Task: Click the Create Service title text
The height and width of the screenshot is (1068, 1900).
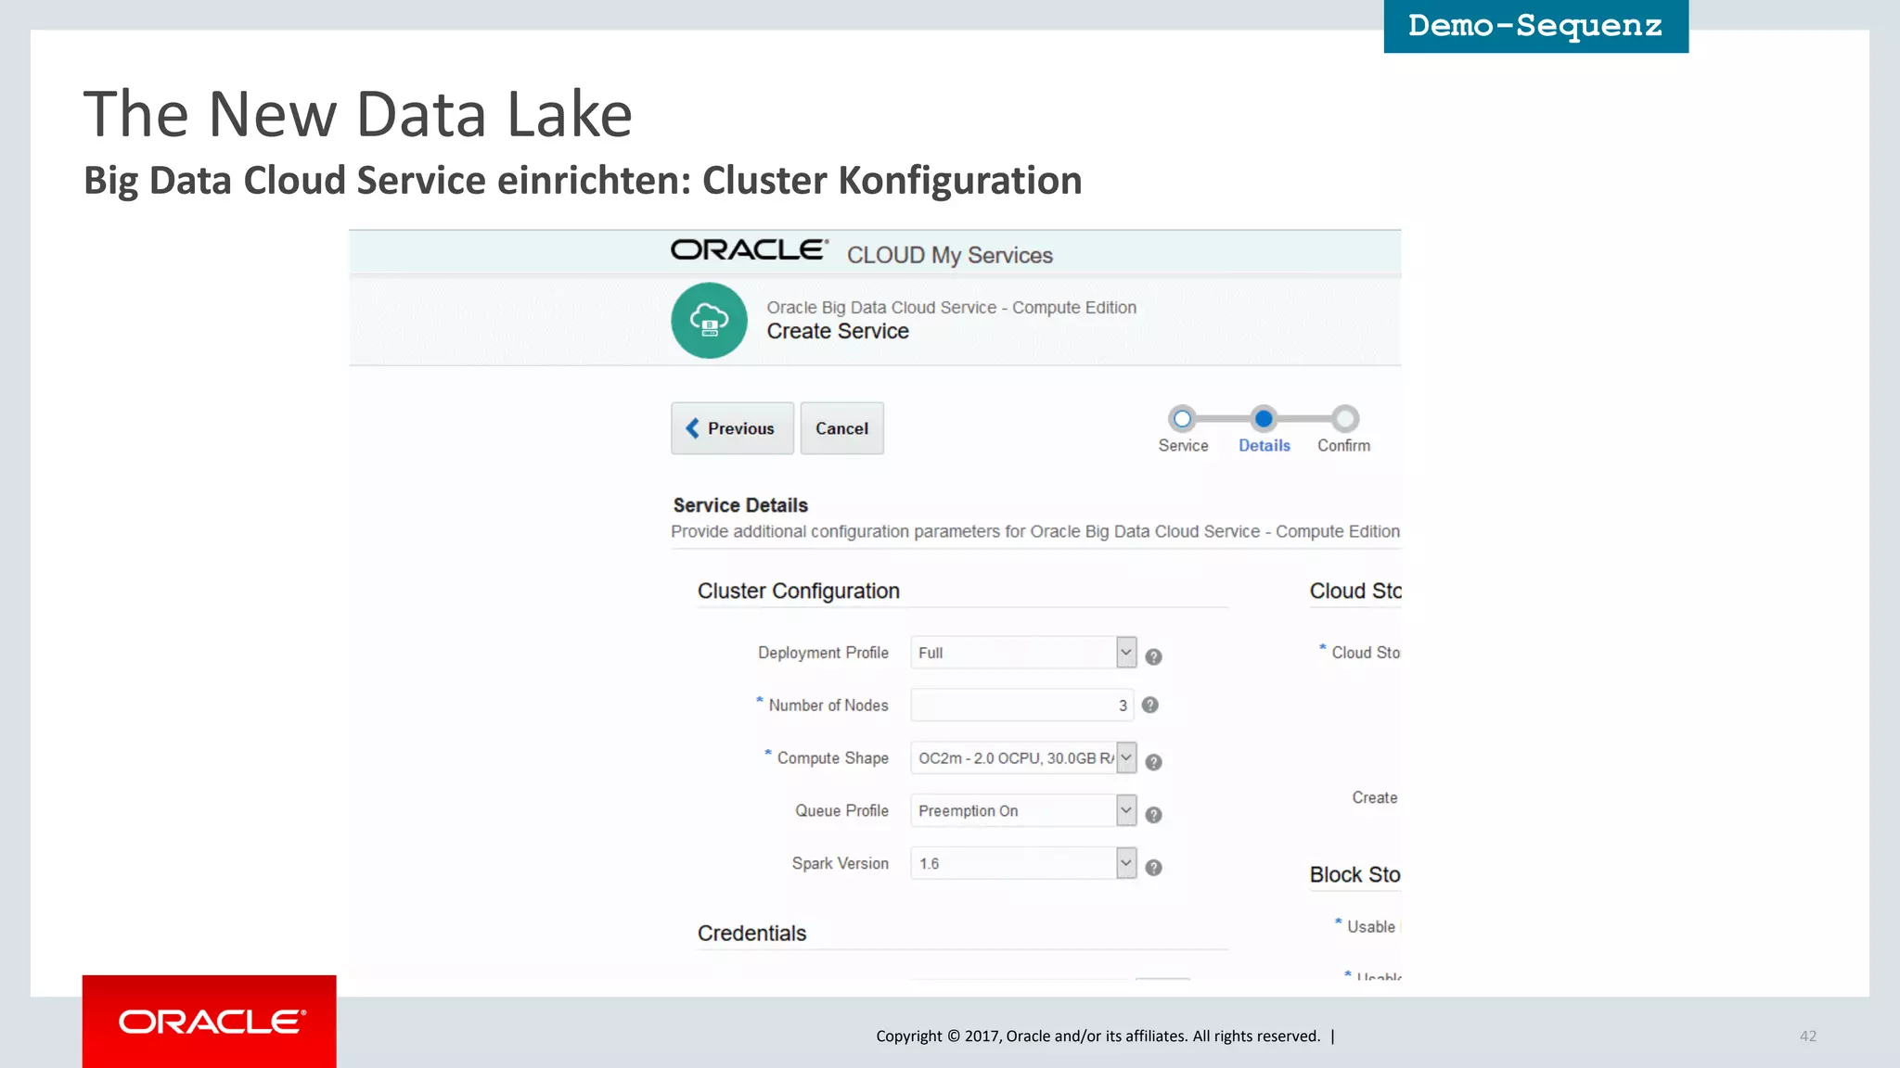Action: (x=838, y=332)
